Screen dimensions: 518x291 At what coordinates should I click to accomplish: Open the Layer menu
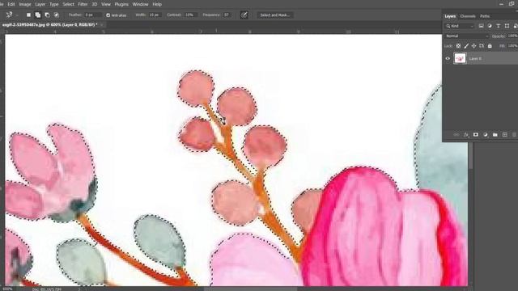tap(40, 4)
